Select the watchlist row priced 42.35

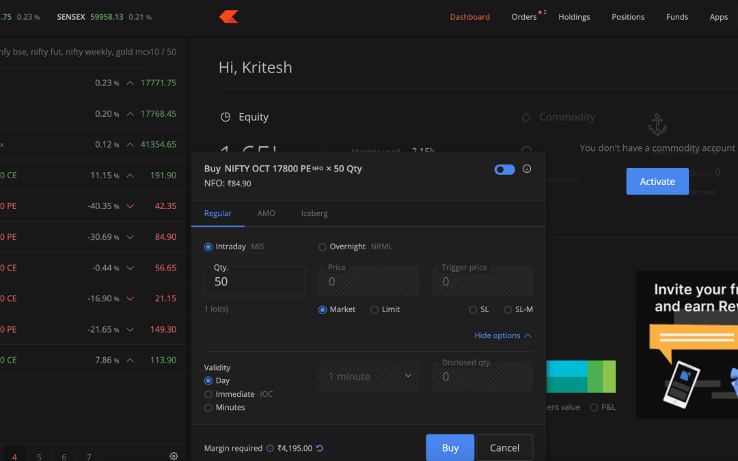93,206
